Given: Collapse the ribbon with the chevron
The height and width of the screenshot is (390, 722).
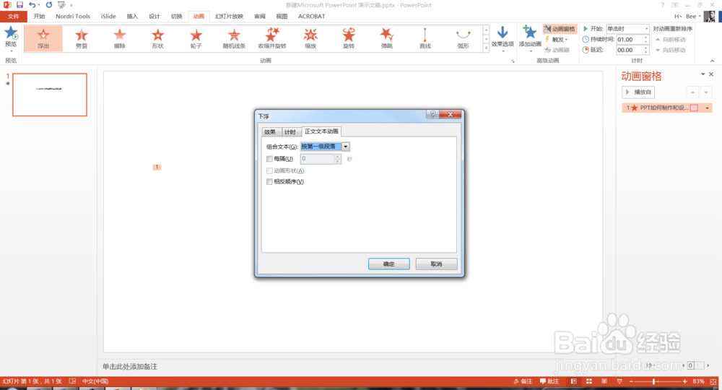Looking at the screenshot, I should (x=713, y=61).
